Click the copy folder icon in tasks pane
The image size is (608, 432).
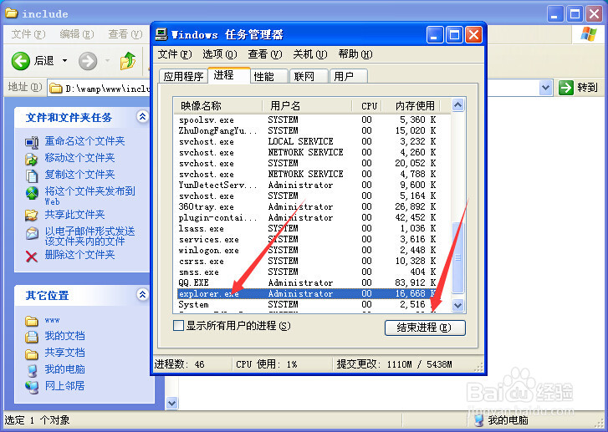[32, 175]
